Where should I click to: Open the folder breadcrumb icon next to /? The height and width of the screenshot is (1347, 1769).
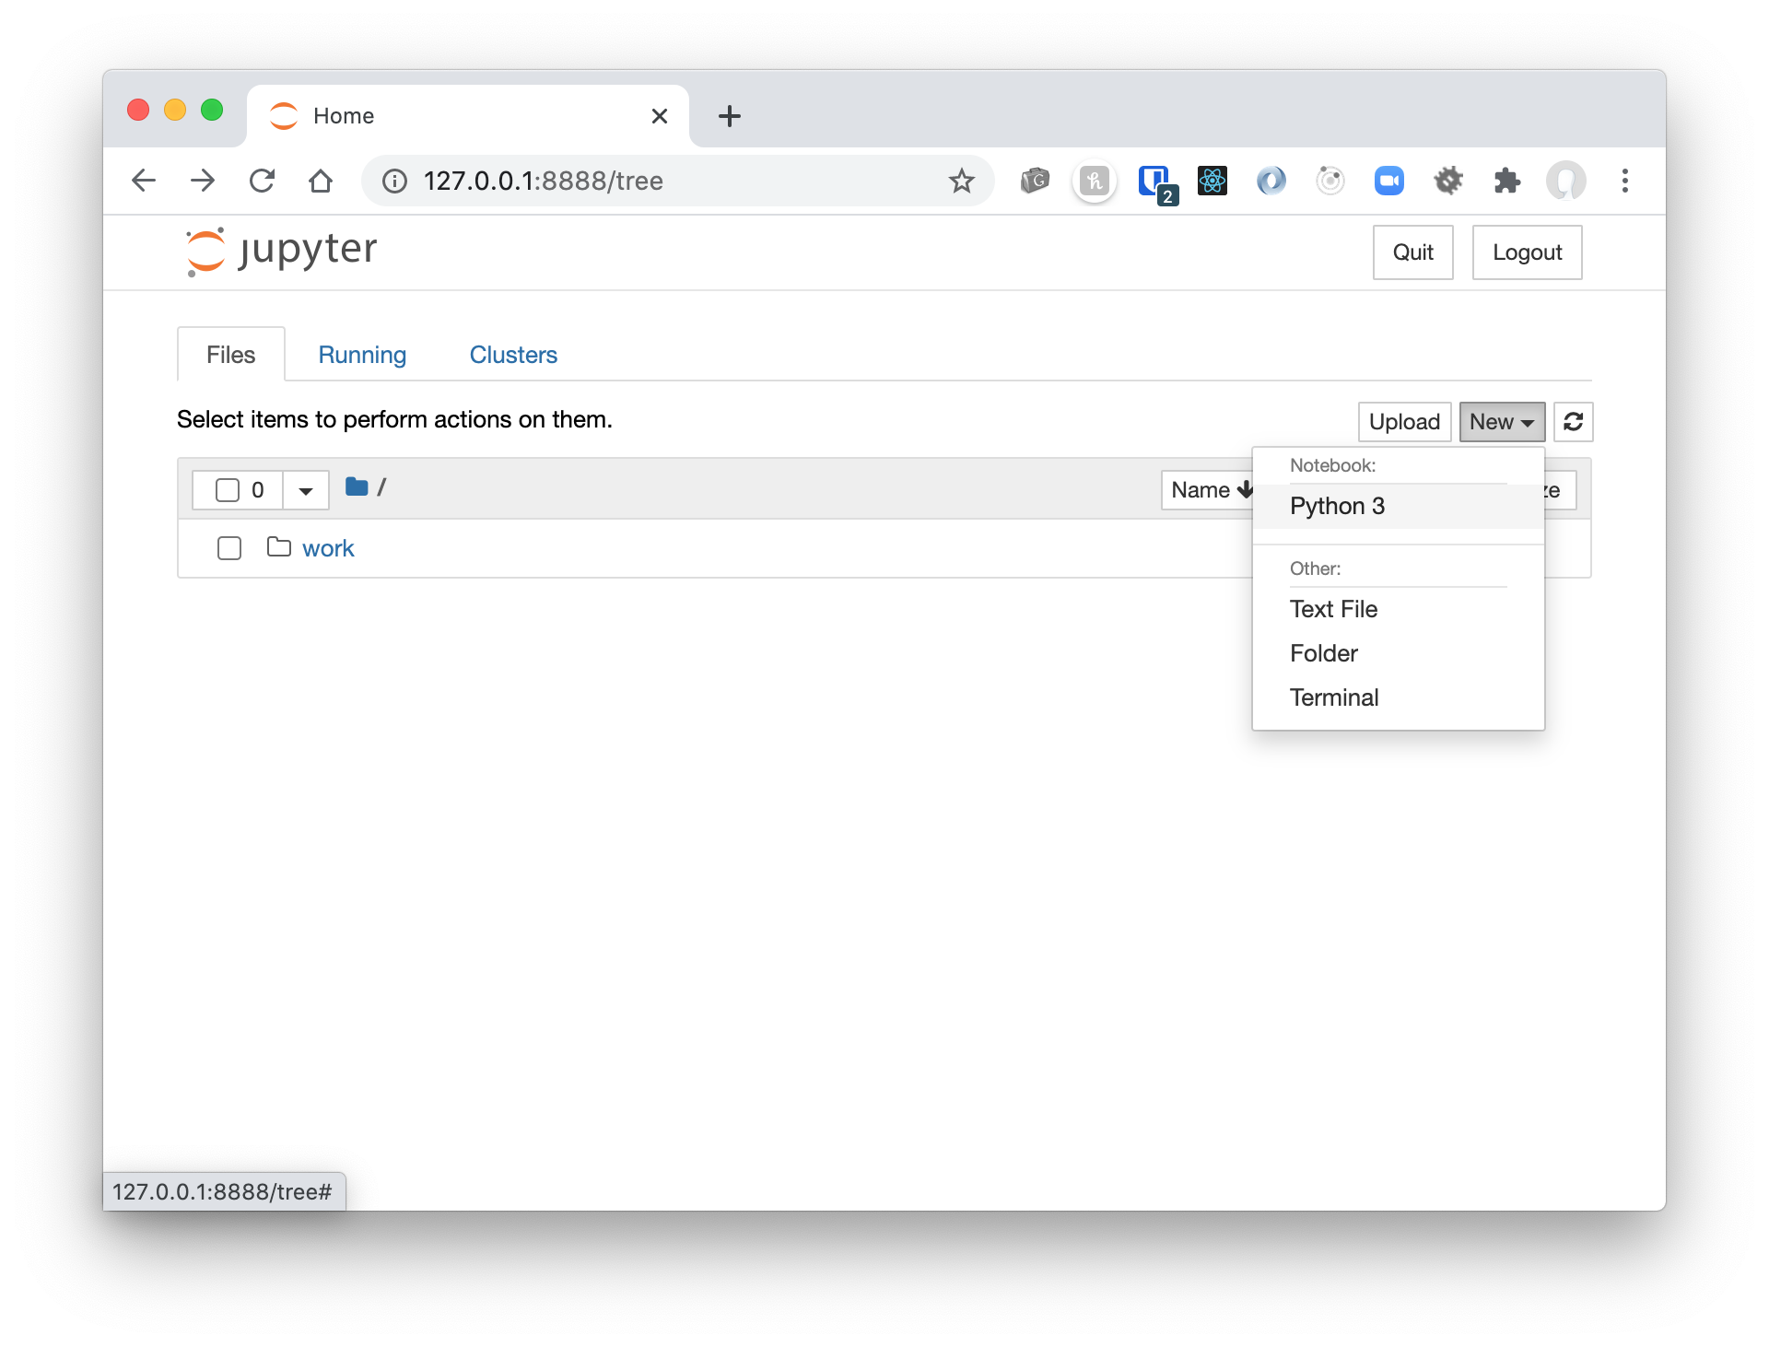coord(355,487)
